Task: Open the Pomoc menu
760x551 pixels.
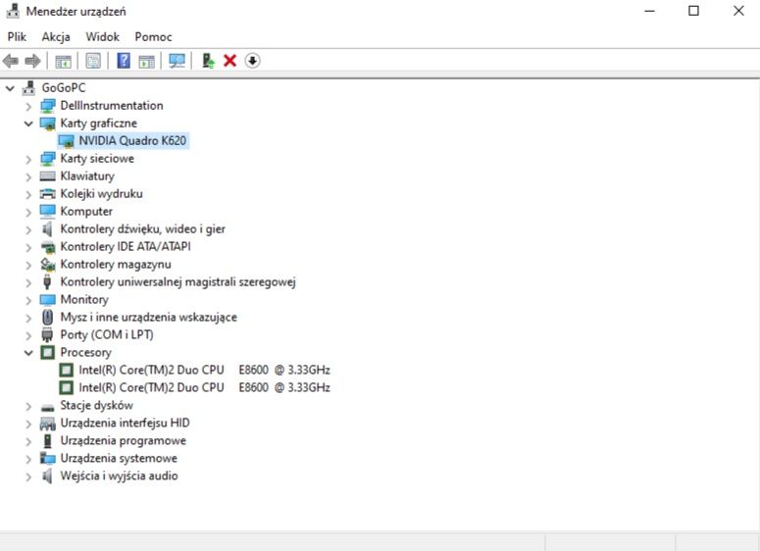Action: pyautogui.click(x=153, y=37)
